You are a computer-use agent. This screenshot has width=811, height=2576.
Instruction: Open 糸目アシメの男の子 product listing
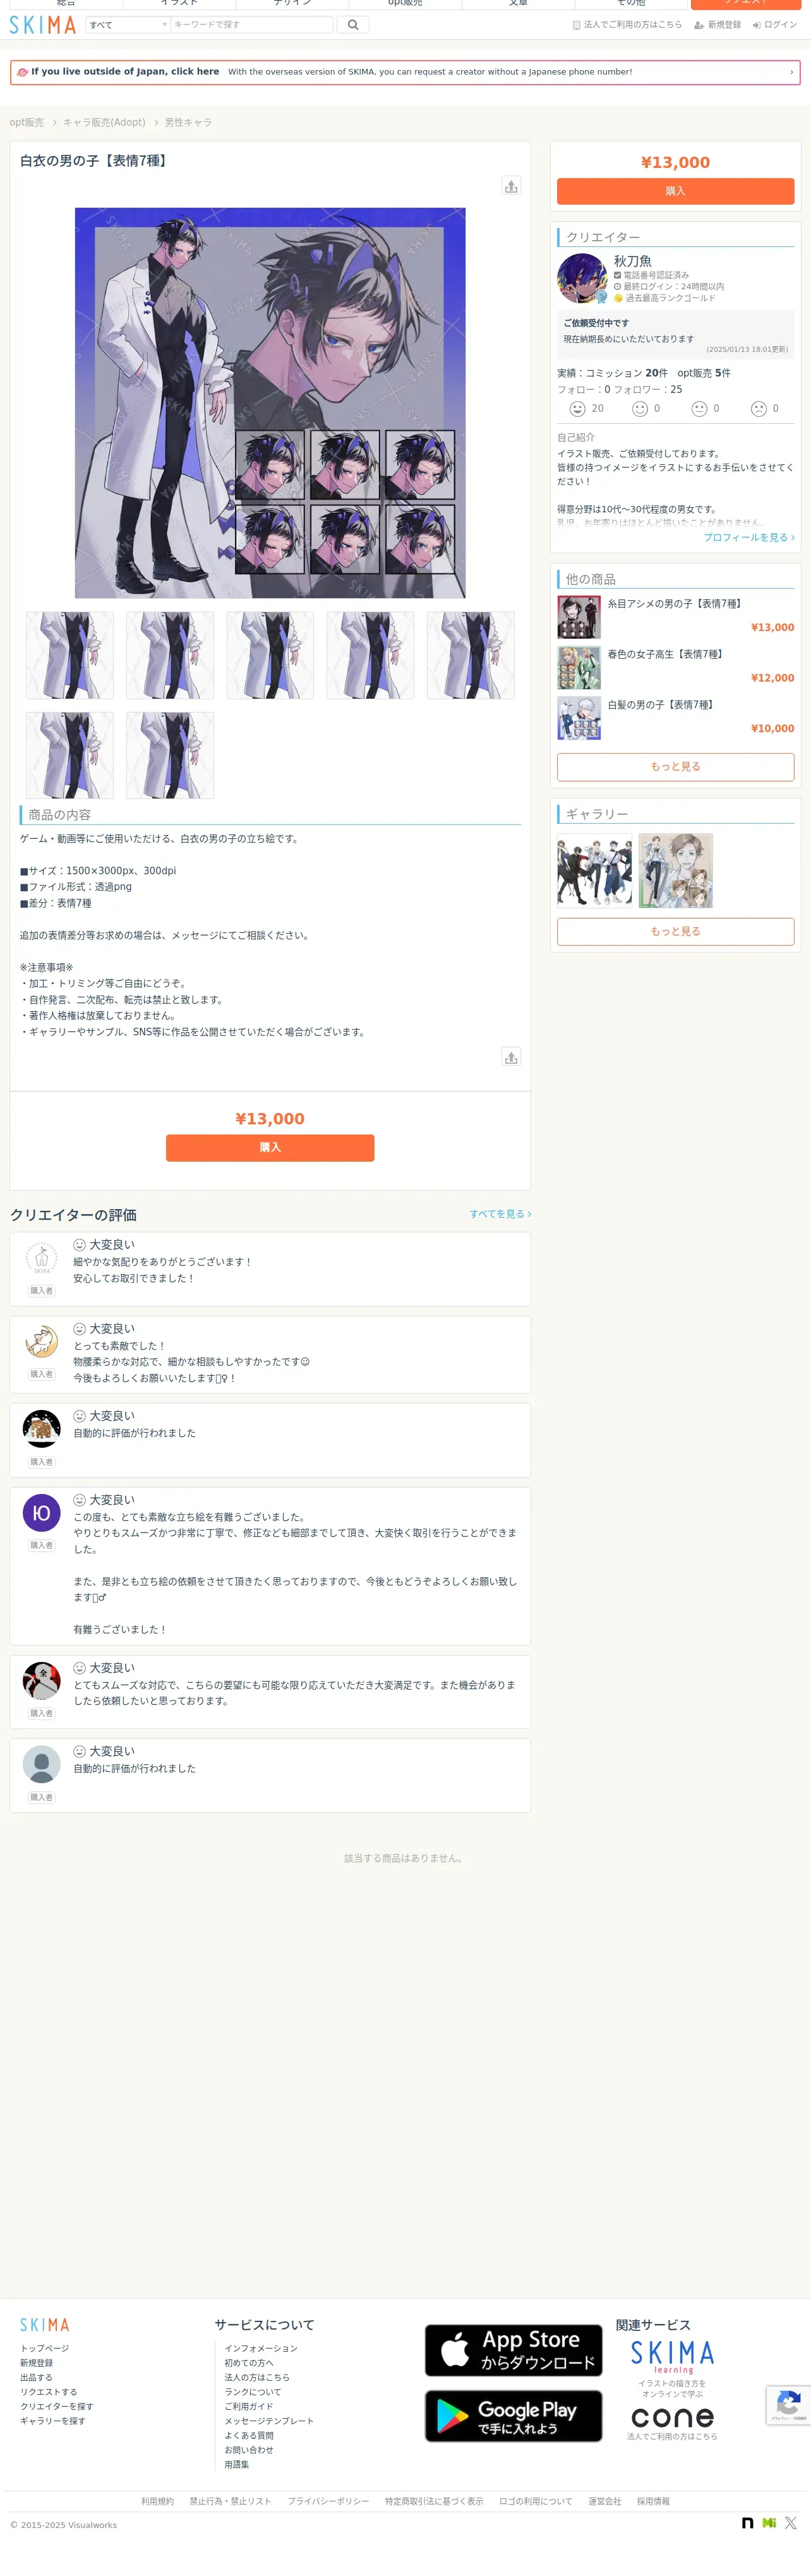pos(676,617)
